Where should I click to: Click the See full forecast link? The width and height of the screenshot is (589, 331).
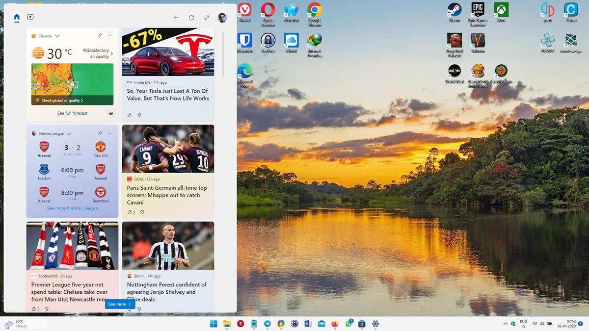click(x=72, y=113)
